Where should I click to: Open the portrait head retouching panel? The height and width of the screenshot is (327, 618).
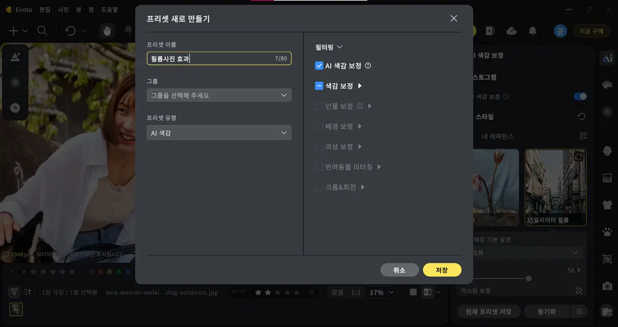click(x=608, y=151)
